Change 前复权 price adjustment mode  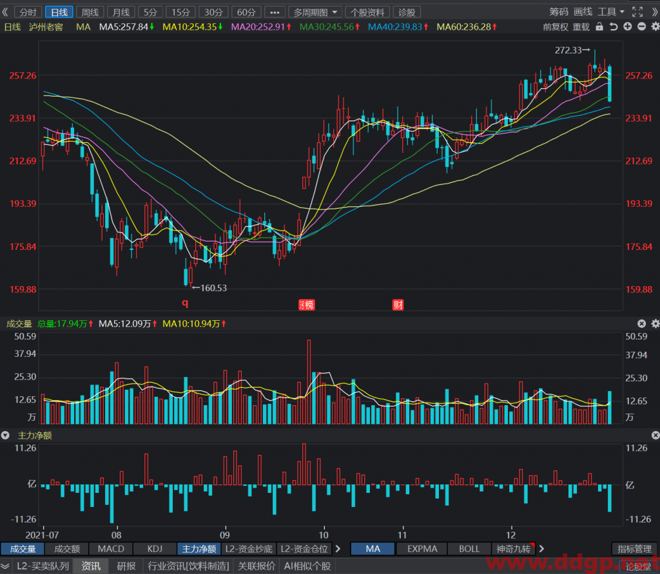[556, 27]
